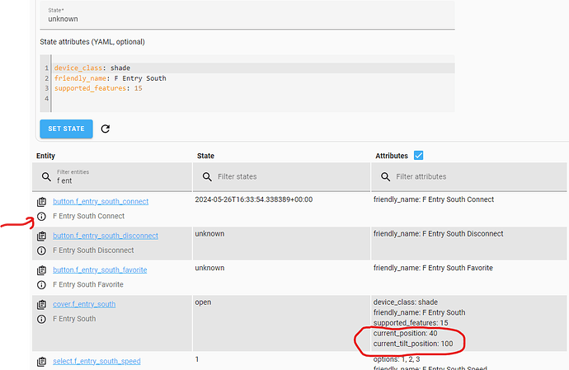Screen dimensions: 569x370
Task: Copy the button.f_entry_south_disconnect entity ID
Action: pos(41,236)
